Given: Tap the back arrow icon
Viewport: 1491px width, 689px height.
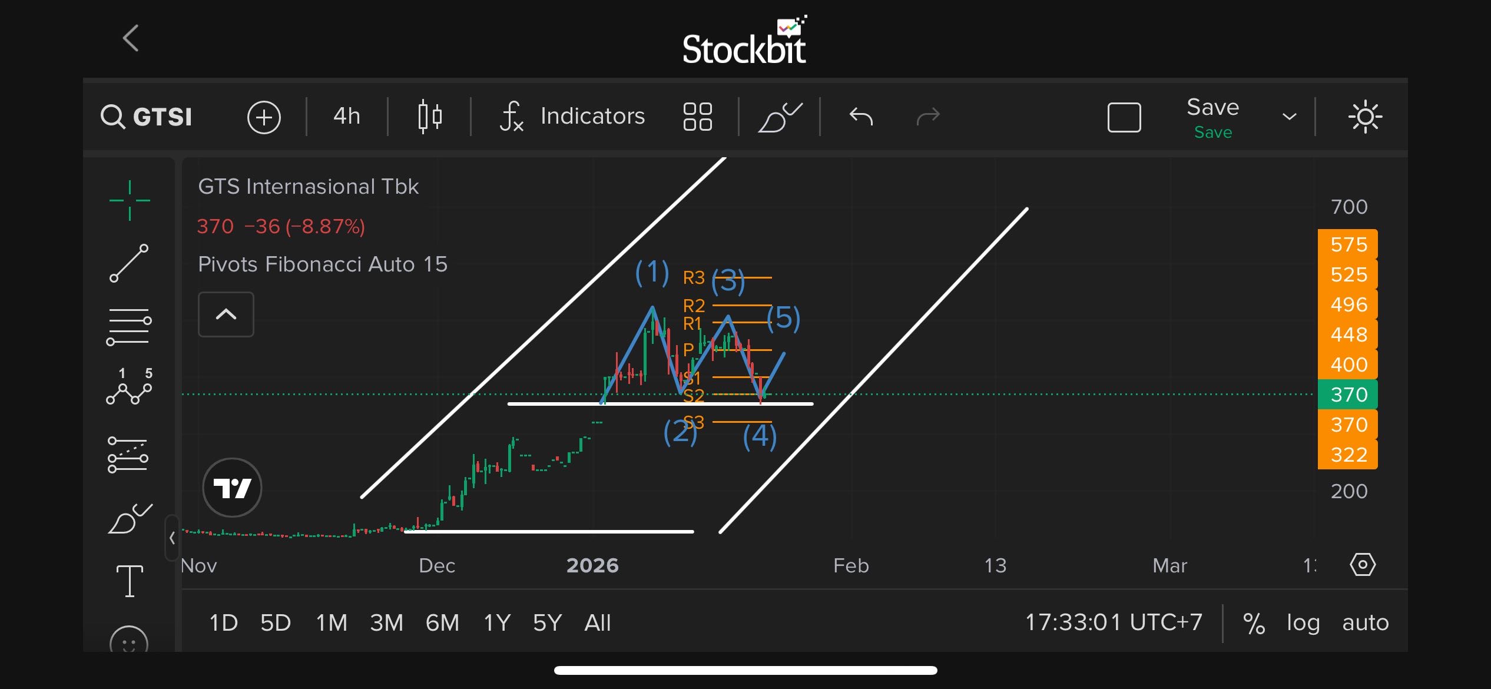Looking at the screenshot, I should 131,38.
